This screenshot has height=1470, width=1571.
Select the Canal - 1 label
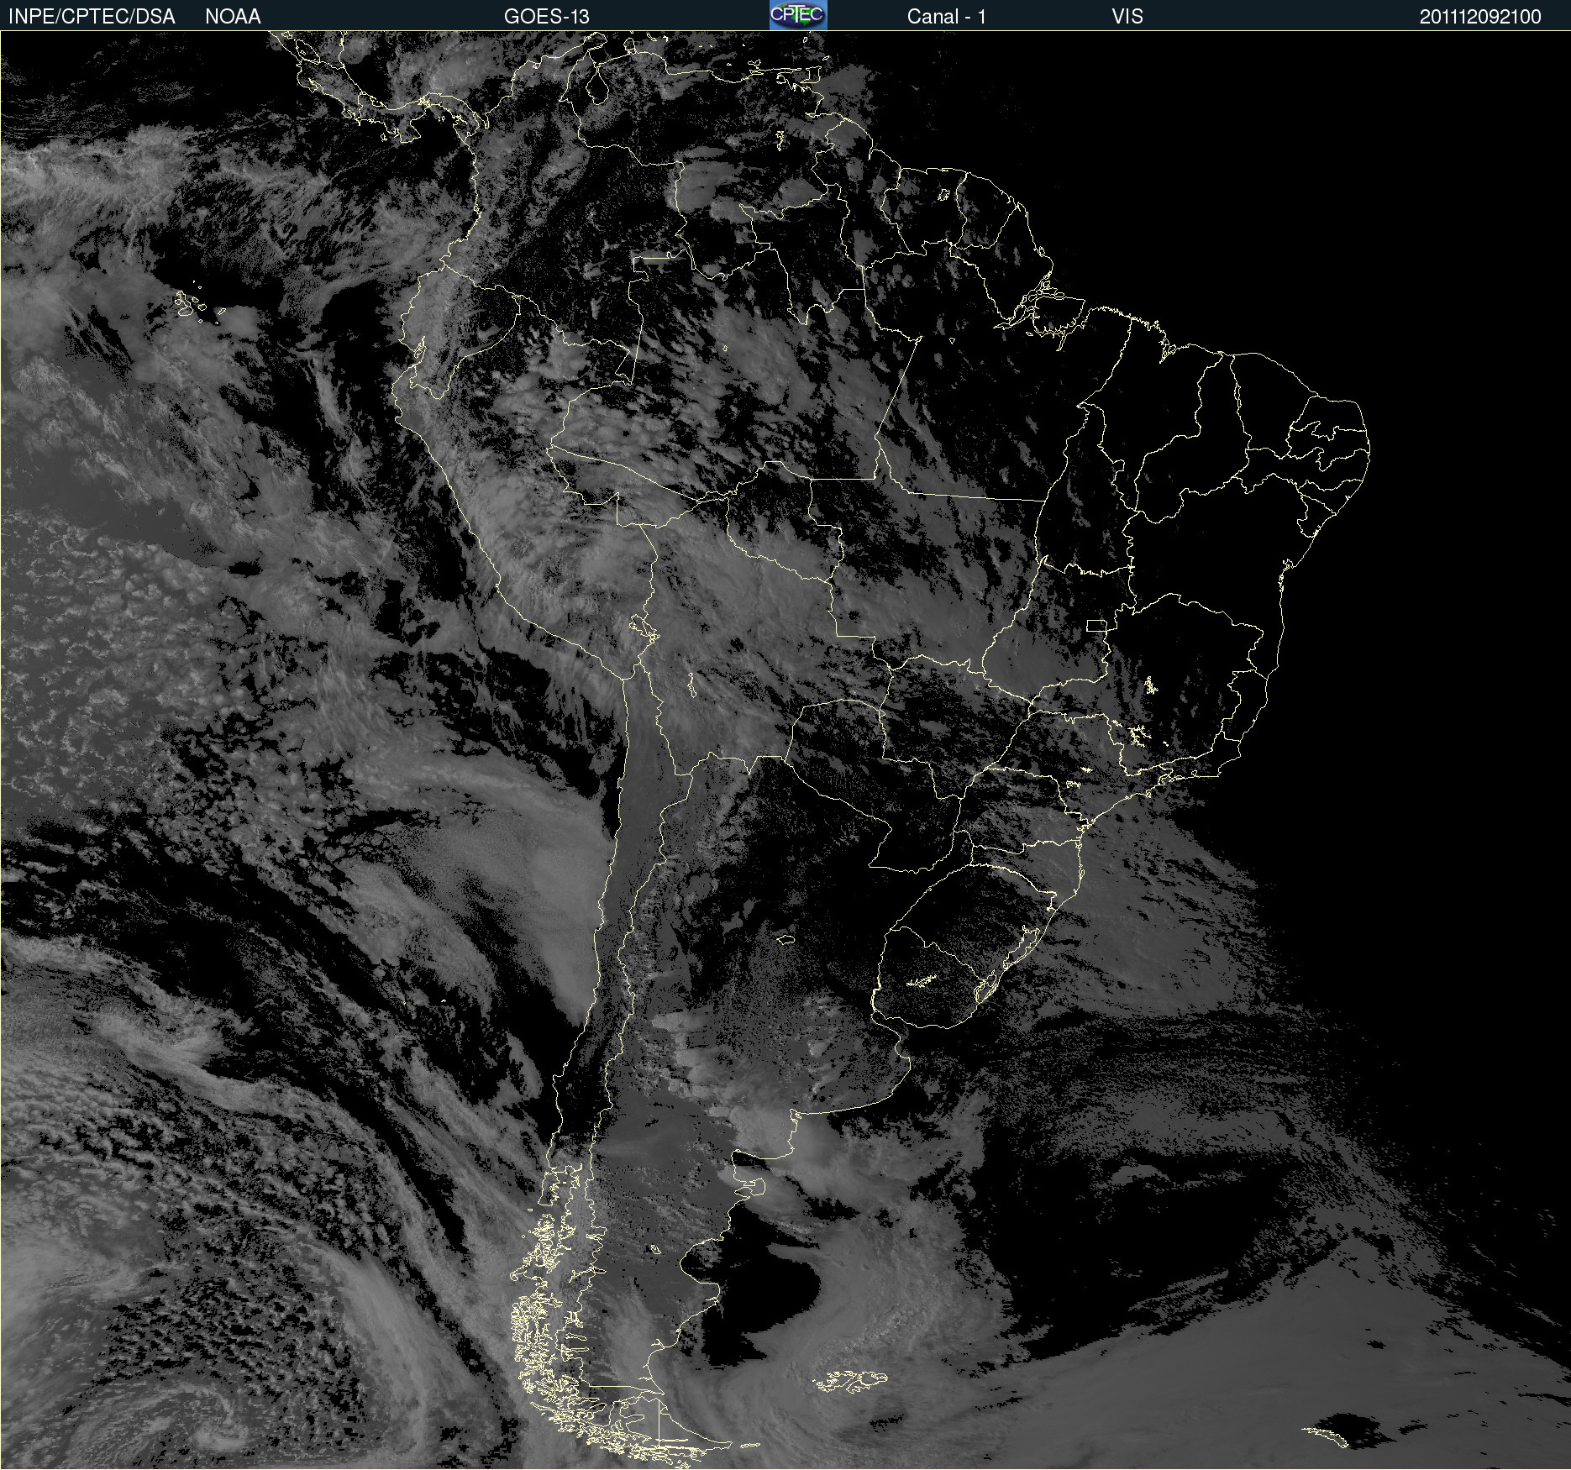coord(946,17)
